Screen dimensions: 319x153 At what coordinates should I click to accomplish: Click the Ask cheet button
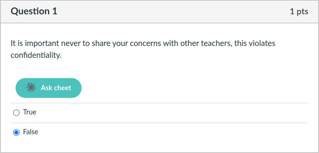pyautogui.click(x=49, y=88)
